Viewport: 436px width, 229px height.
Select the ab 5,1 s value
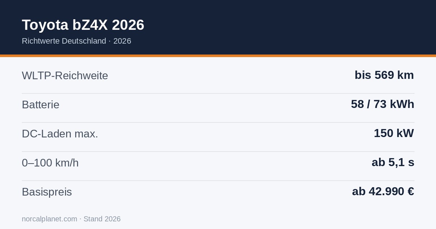(x=393, y=162)
